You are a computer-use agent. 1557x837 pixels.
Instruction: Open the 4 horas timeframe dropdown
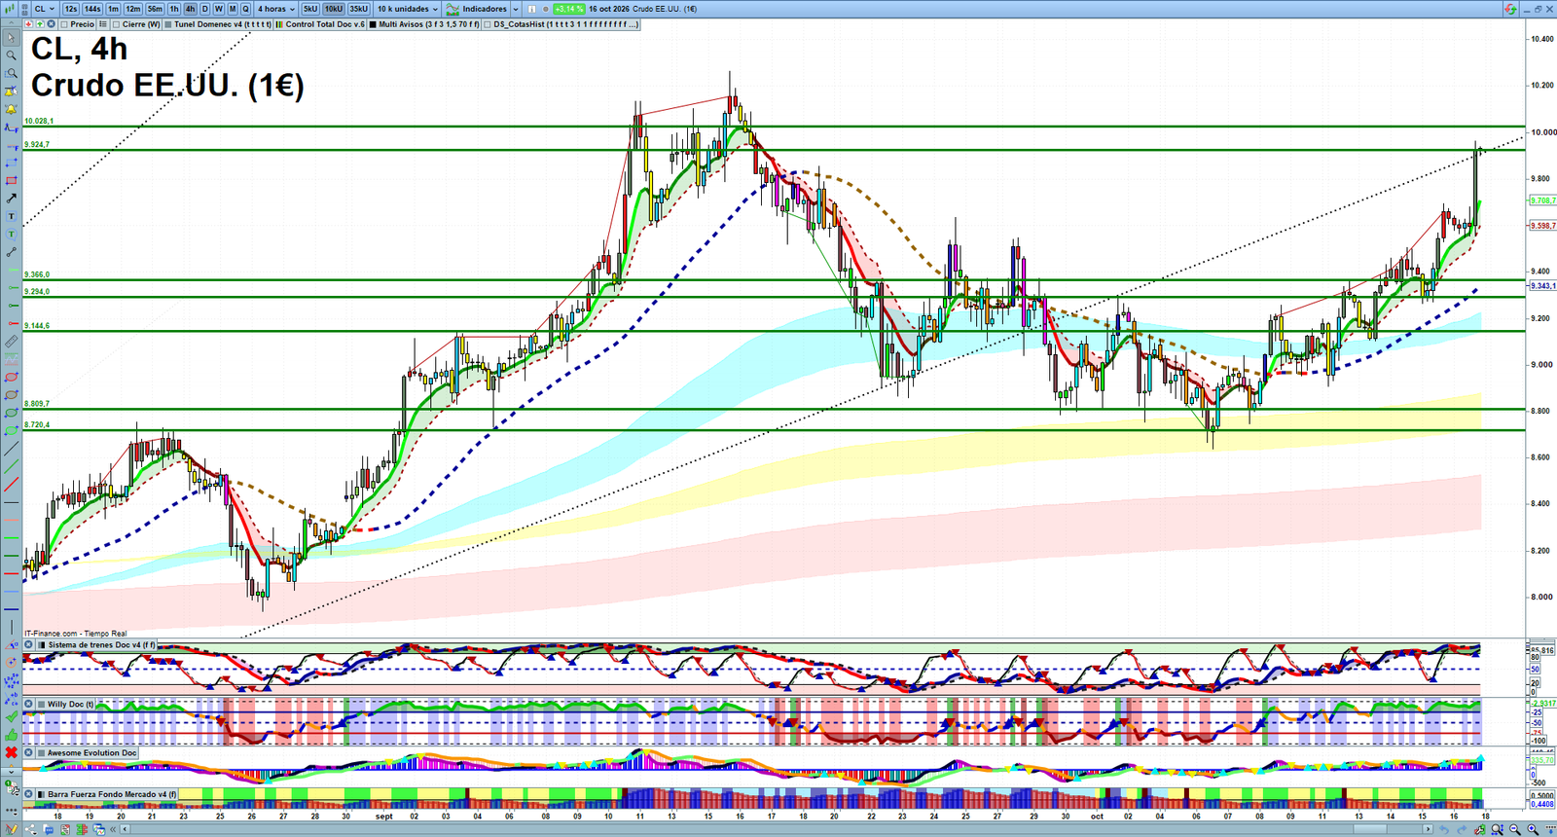[276, 9]
